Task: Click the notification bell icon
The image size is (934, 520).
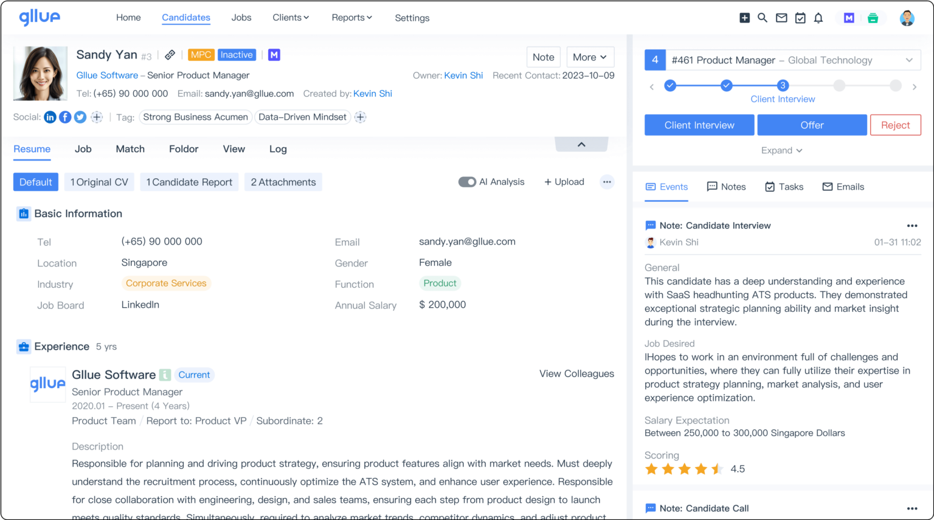Action: (x=818, y=18)
